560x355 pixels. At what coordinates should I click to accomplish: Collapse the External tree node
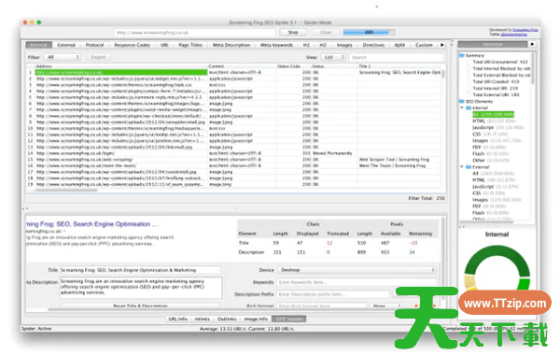pos(462,167)
